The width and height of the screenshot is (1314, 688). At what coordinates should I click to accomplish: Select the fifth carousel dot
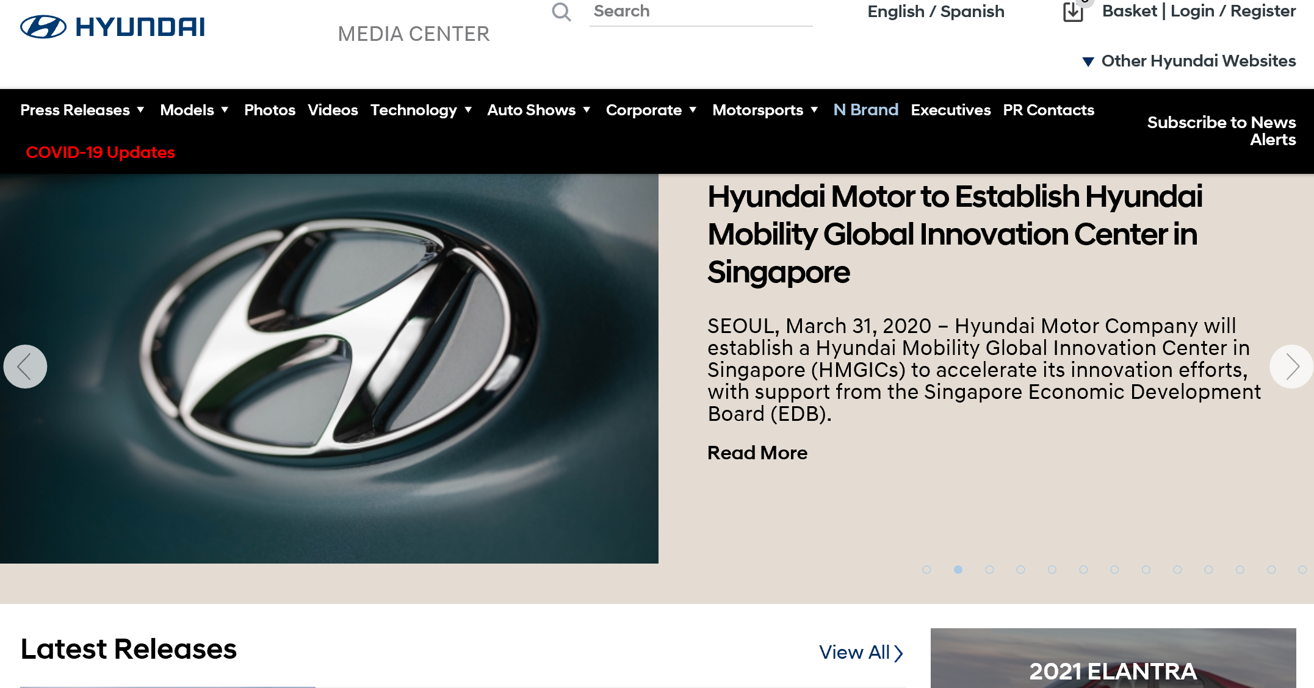[1052, 570]
